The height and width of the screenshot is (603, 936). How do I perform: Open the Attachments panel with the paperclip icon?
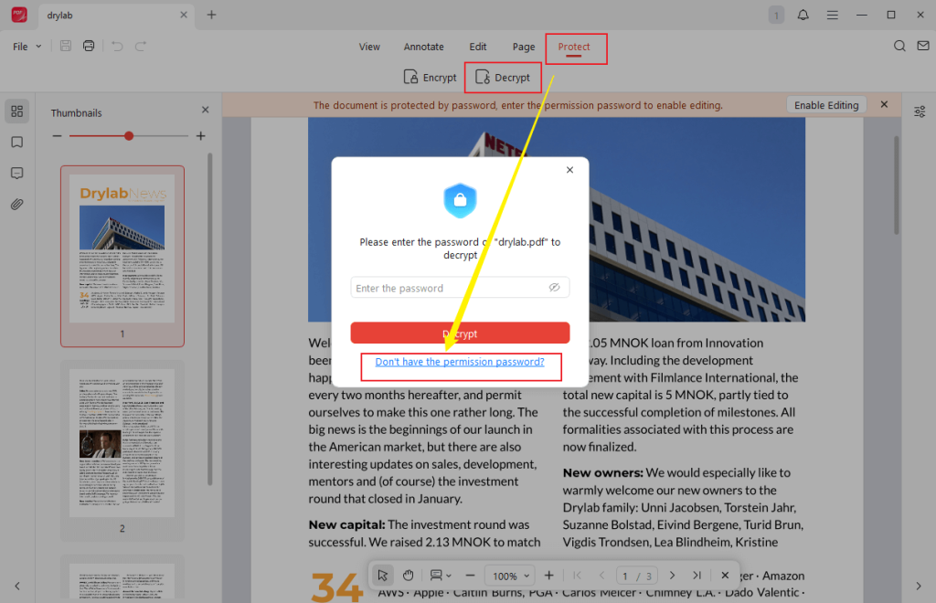(x=16, y=204)
